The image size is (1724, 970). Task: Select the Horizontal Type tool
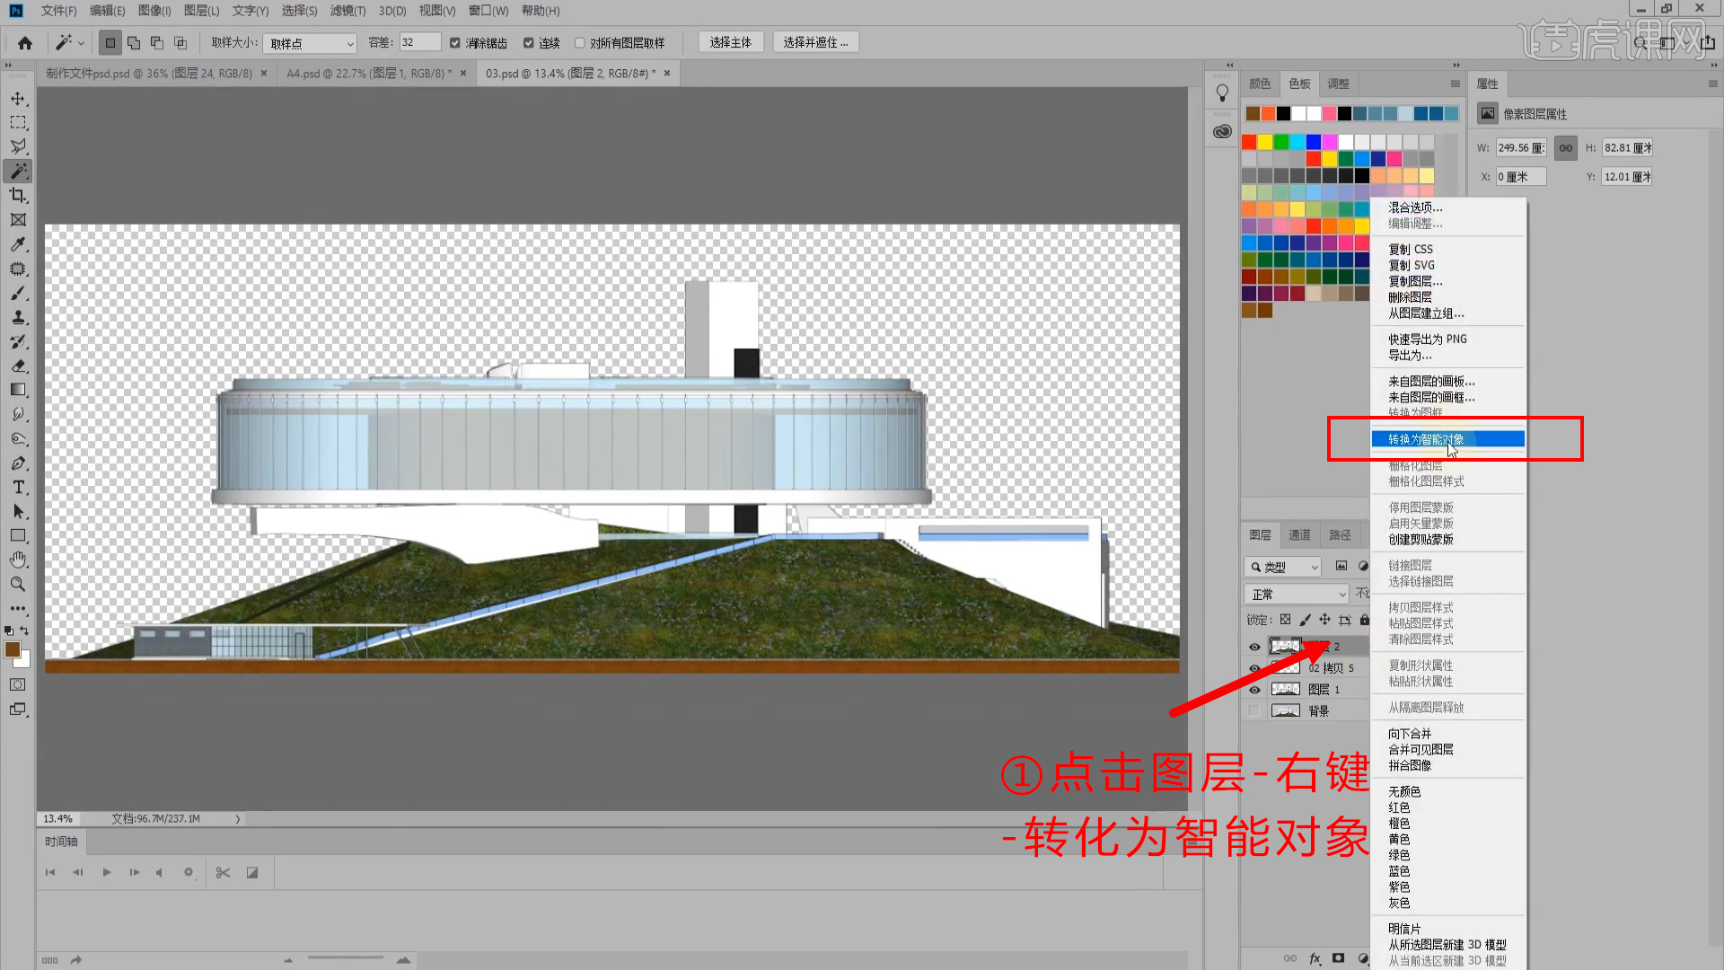click(x=18, y=487)
